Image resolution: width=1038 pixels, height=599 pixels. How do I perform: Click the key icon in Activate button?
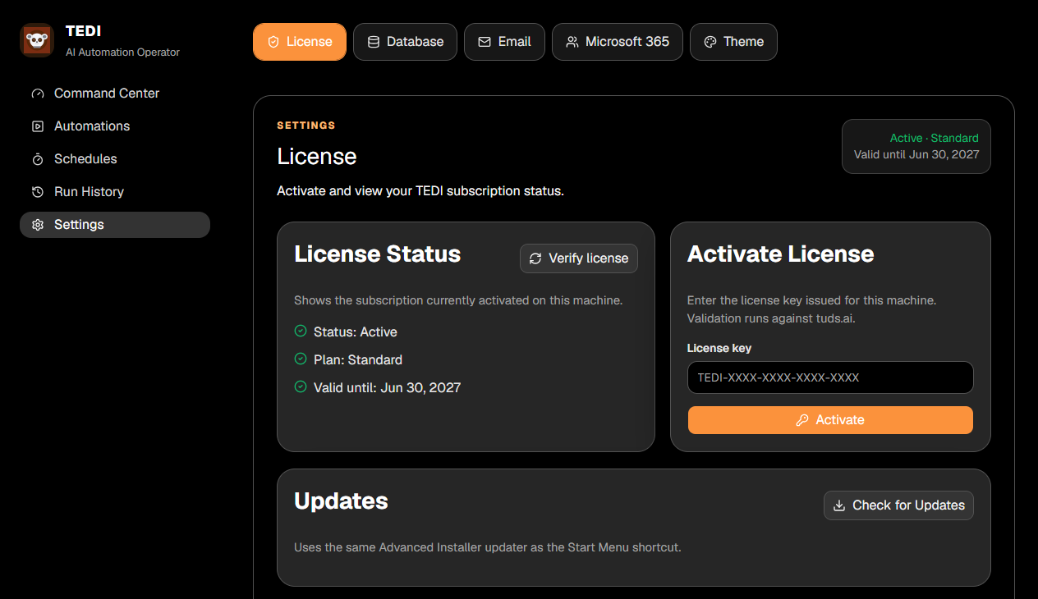[802, 420]
